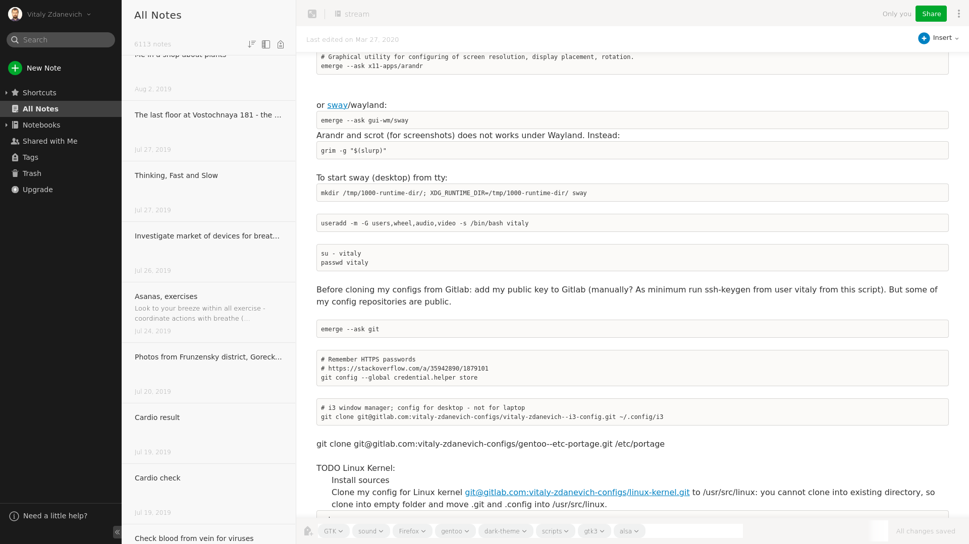
Task: Change note list view layout icon
Action: click(266, 44)
